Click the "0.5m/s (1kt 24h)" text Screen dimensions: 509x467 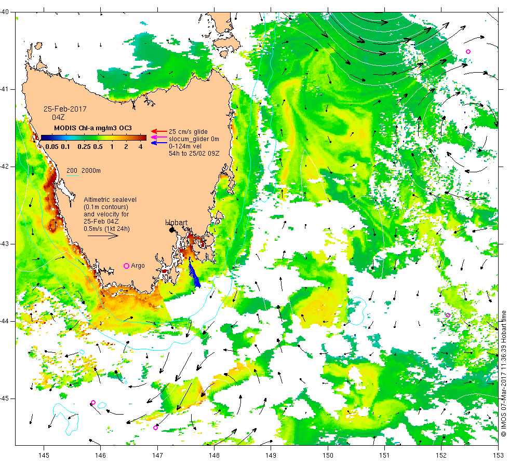[107, 229]
